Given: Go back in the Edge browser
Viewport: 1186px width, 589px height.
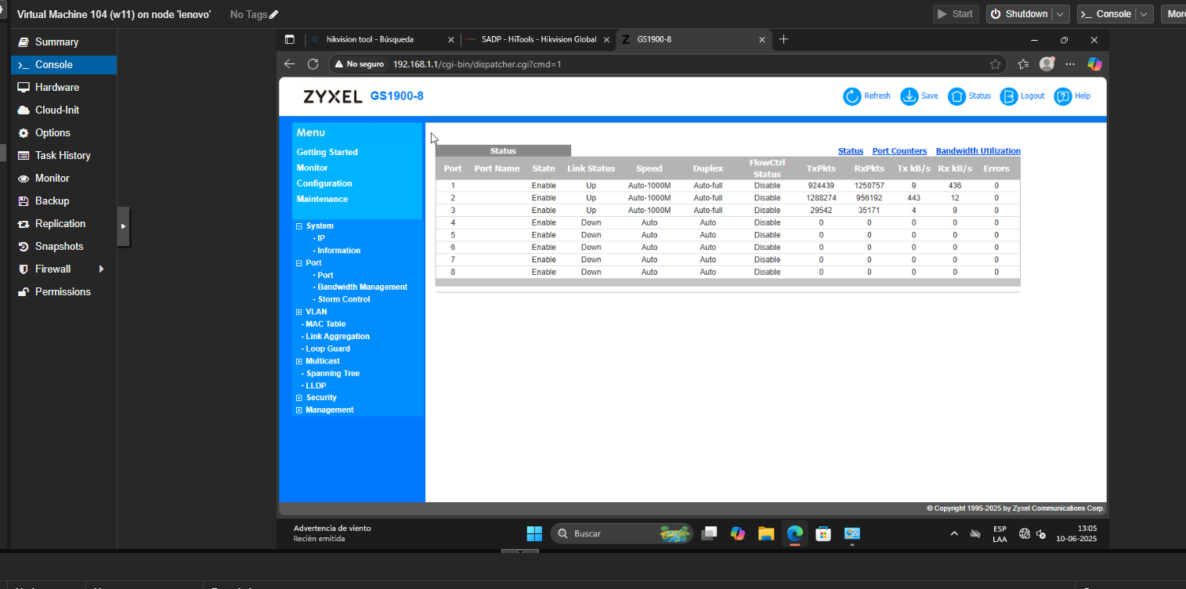Looking at the screenshot, I should pos(290,64).
